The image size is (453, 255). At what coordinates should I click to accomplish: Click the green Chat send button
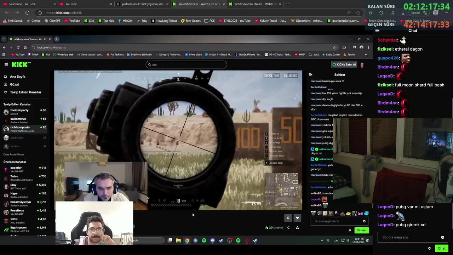tap(442, 248)
